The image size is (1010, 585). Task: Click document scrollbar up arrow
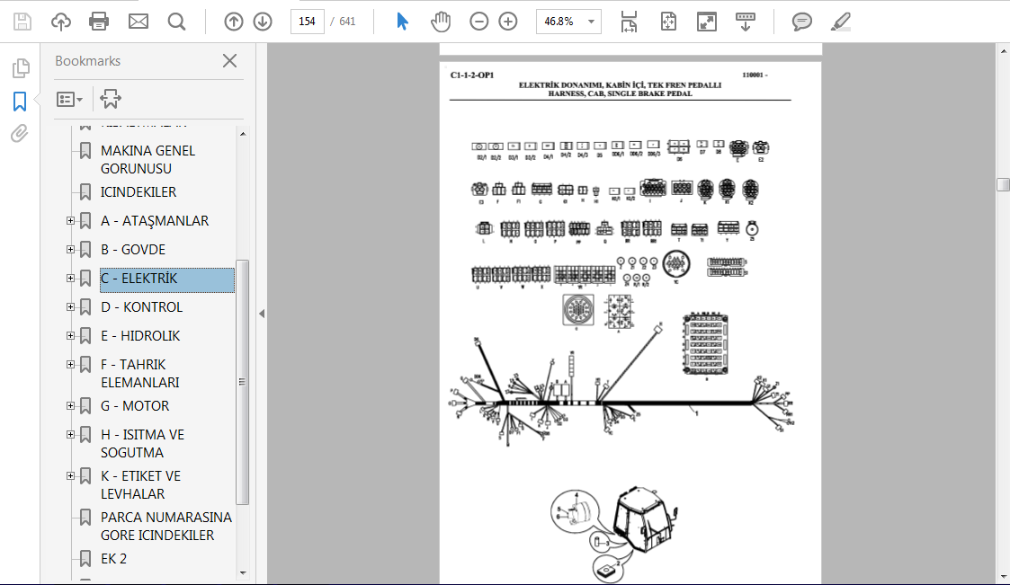(1003, 50)
